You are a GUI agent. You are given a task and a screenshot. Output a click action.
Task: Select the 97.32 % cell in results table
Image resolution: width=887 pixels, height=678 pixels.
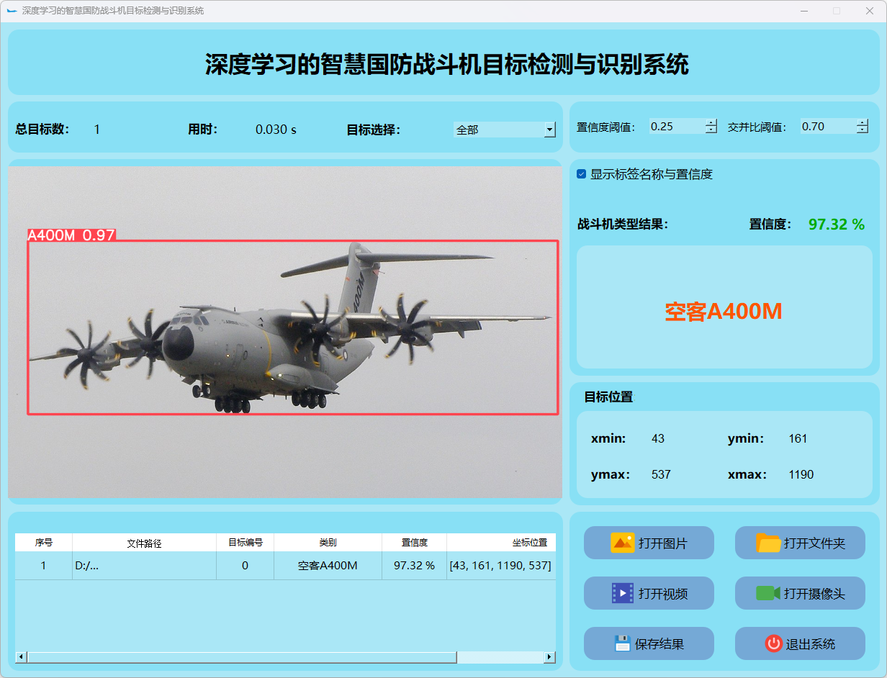[x=415, y=566]
